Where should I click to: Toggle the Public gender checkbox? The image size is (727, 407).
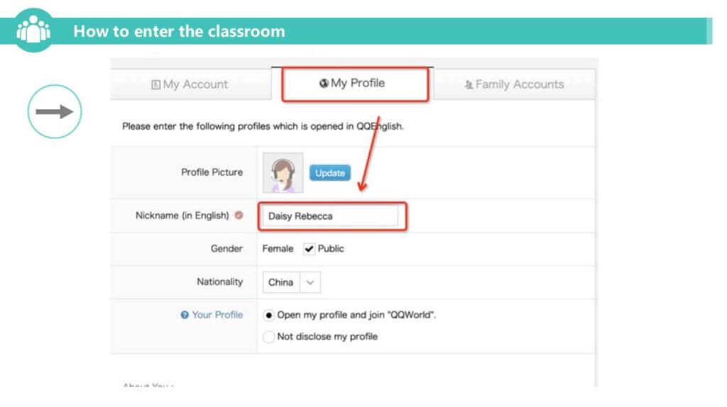pyautogui.click(x=309, y=249)
